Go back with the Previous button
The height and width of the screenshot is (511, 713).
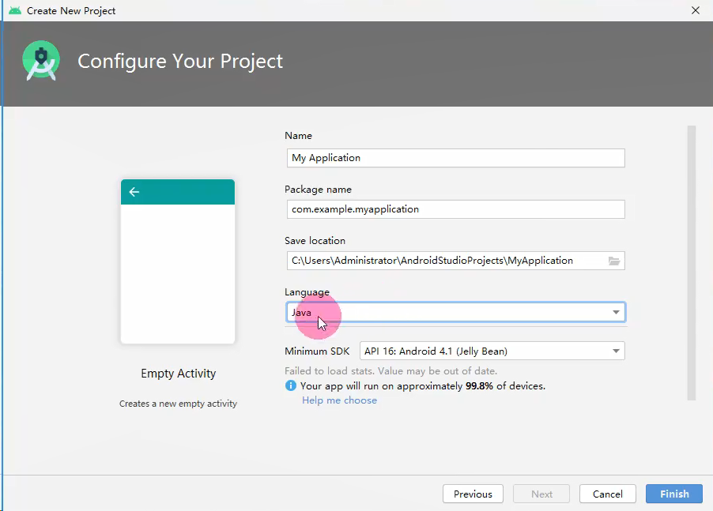point(473,494)
